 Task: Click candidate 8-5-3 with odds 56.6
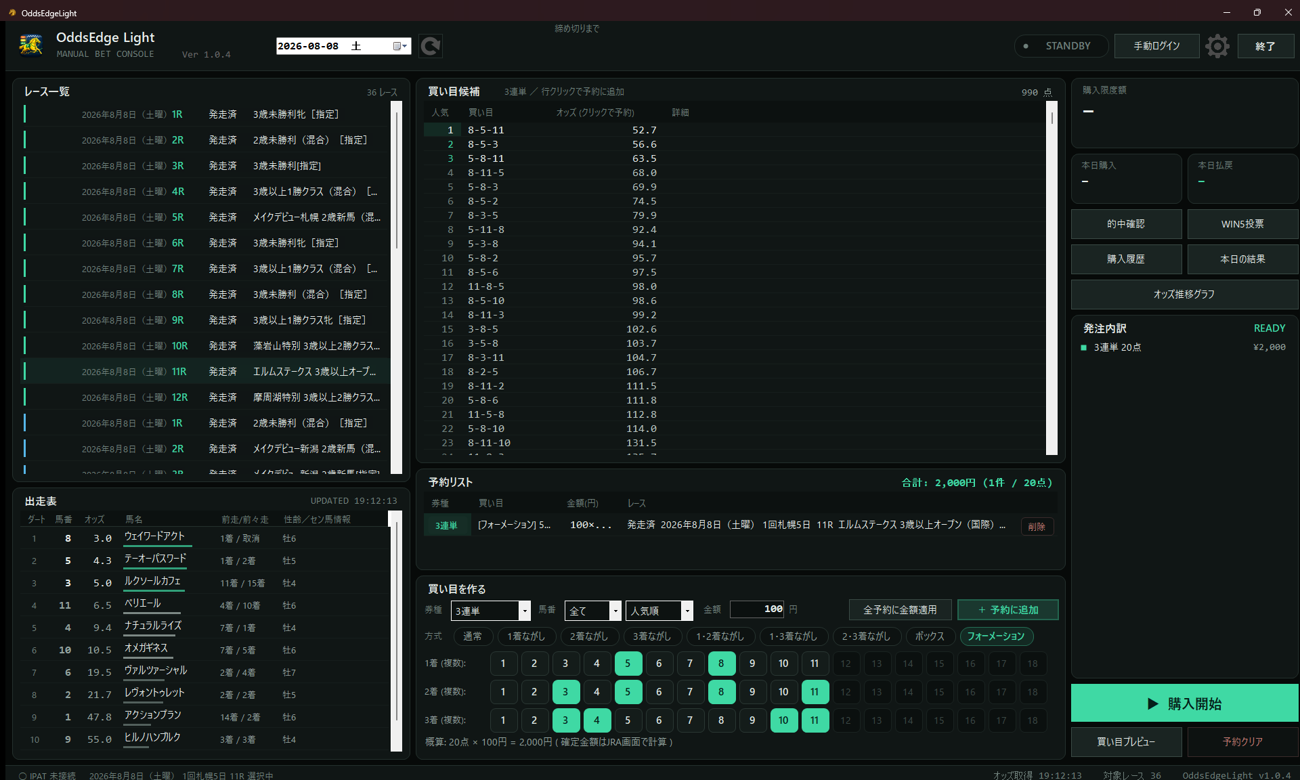tap(734, 144)
